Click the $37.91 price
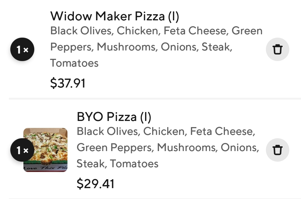 click(x=68, y=83)
